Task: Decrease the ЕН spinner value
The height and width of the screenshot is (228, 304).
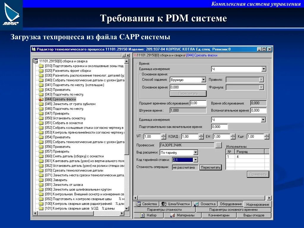Action: (x=233, y=138)
